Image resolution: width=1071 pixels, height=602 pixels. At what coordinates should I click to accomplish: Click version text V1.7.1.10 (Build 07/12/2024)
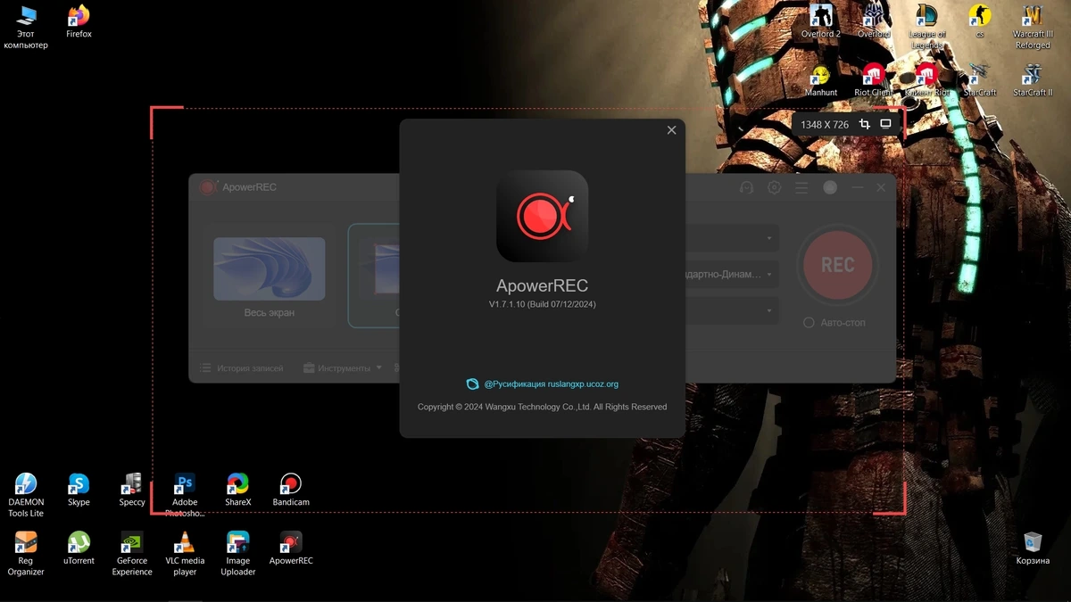pos(542,304)
